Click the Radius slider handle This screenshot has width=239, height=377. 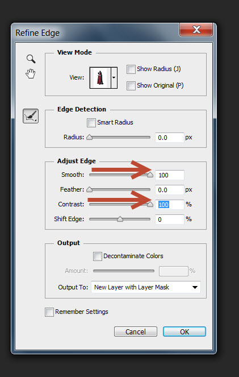click(89, 137)
